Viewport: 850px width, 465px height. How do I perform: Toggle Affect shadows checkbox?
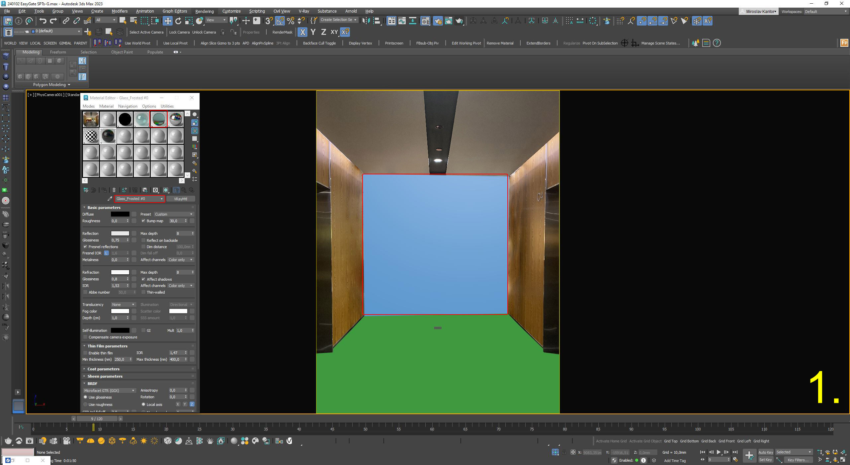[143, 279]
